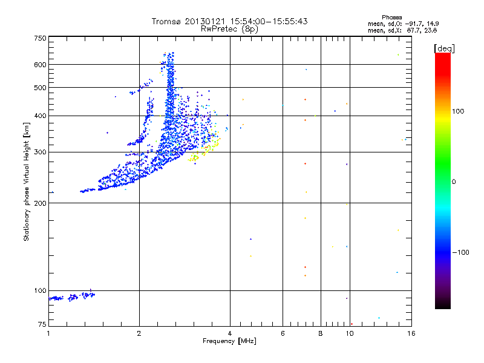Select the 'mean, sd,O: -91.7, 14.9' statistics line
This screenshot has height=363, width=484.
tap(403, 24)
